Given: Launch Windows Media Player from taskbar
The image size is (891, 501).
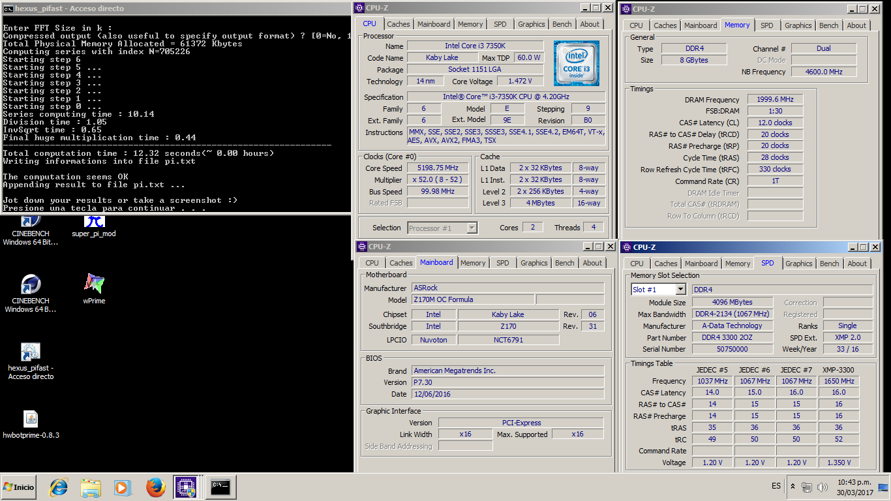Looking at the screenshot, I should pos(122,487).
